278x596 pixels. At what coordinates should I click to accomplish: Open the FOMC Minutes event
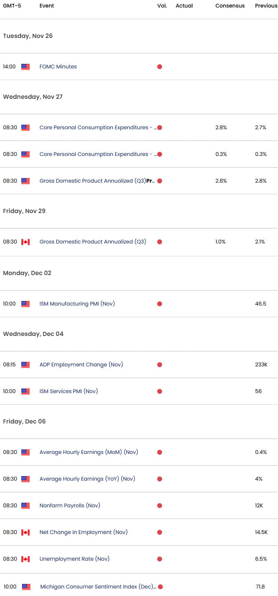point(58,67)
